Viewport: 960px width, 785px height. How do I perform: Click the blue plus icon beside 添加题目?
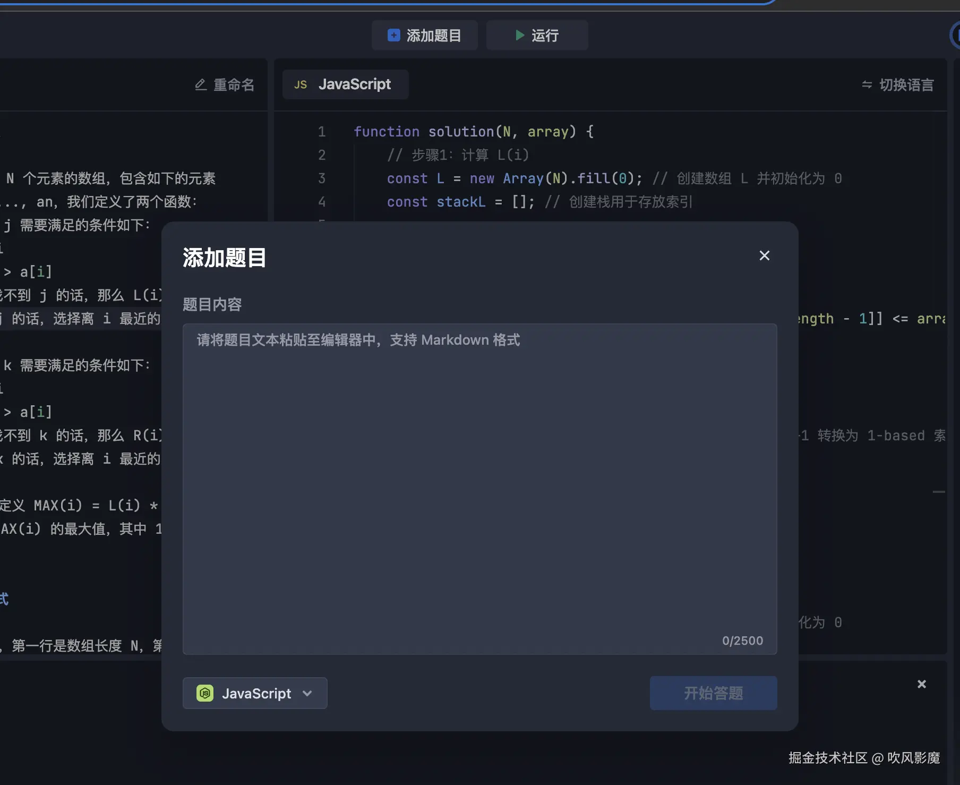coord(393,36)
